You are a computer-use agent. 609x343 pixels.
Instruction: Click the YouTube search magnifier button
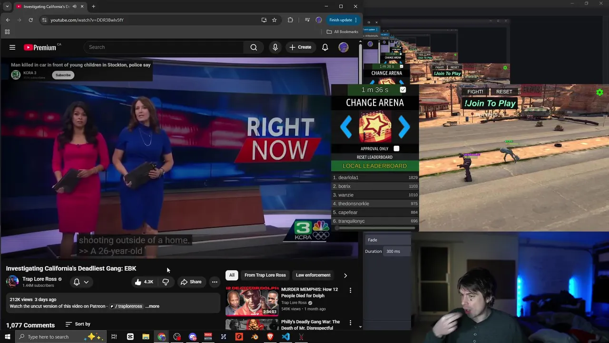(x=254, y=47)
